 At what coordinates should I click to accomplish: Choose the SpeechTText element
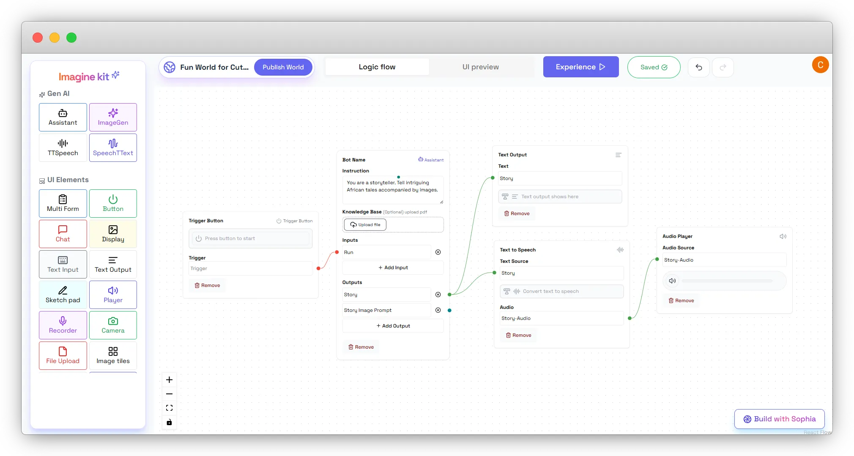pos(113,147)
